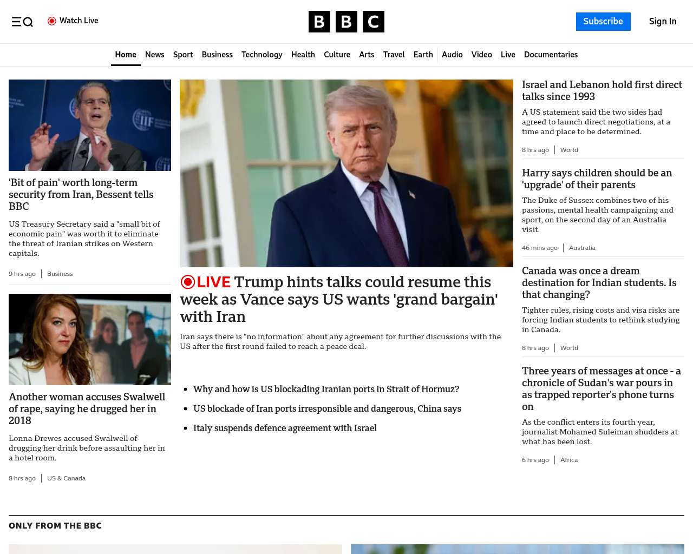Go to the Audio section
Viewport: 693px width, 554px height.
[452, 55]
